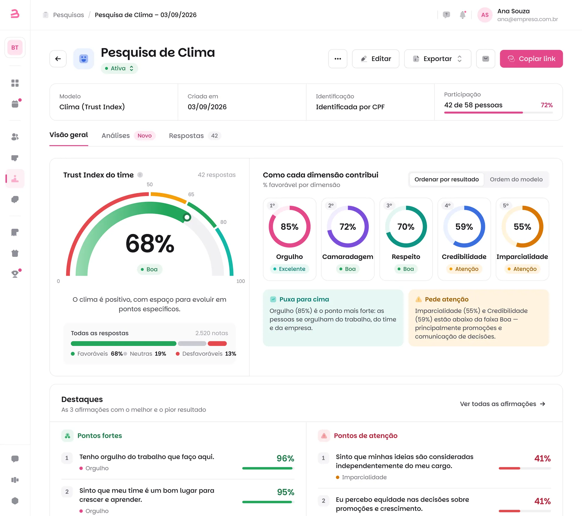This screenshot has height=516, width=582.
Task: Open the bookmark icon in sidebar
Action: tap(15, 232)
